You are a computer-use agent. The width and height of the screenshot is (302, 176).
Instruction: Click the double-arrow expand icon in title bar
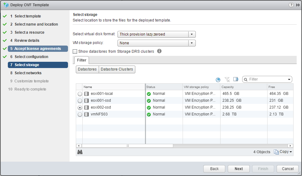click(298, 5)
